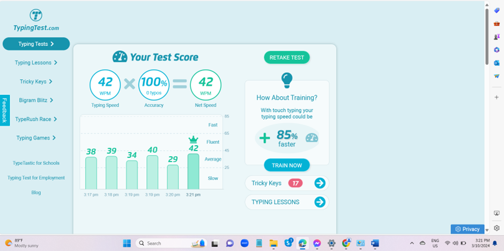Add a sidebar app with plus icon
504x251 pixels.
(496, 97)
